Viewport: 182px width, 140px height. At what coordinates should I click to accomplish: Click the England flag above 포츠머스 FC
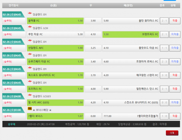point(29,82)
